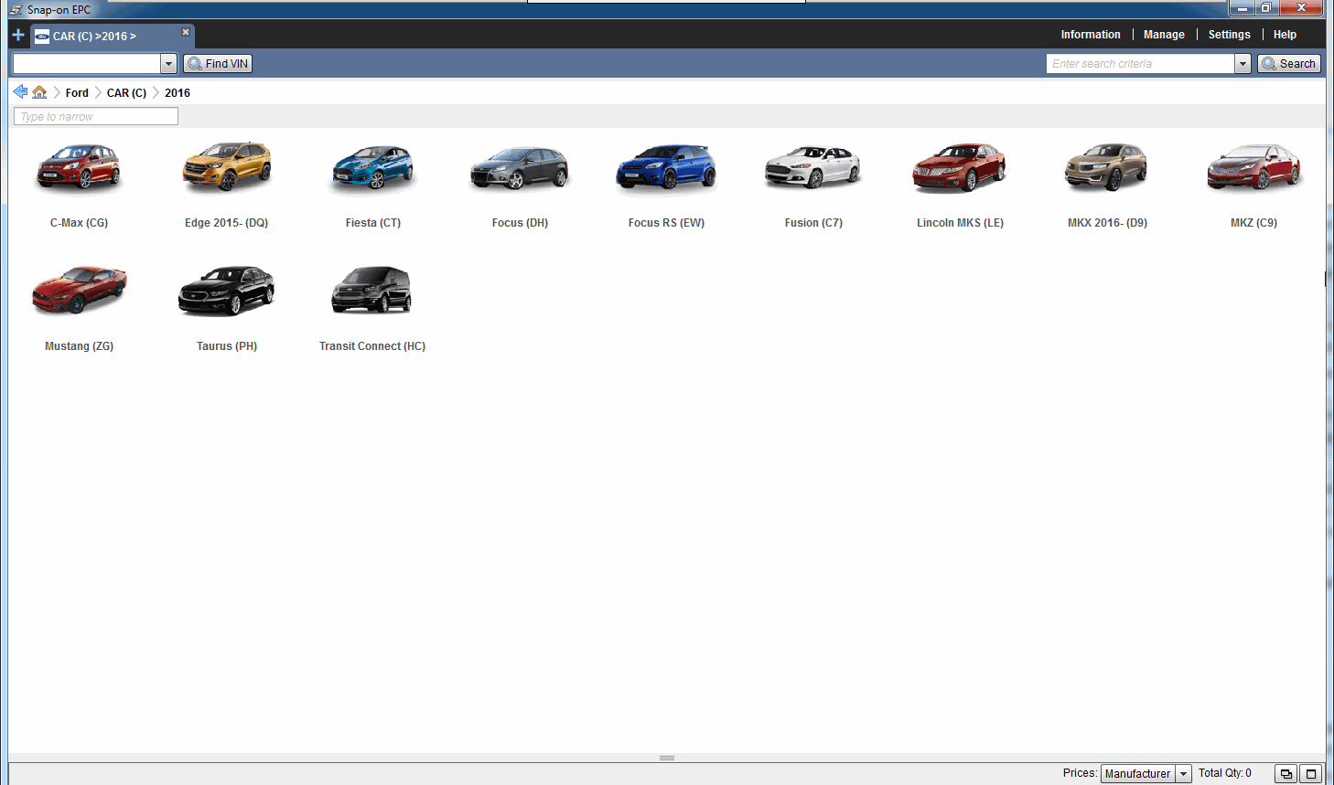Image resolution: width=1334 pixels, height=785 pixels.
Task: Click the MKZ (C9) label
Action: tap(1254, 223)
